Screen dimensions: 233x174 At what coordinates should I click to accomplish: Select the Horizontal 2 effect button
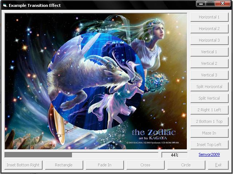(x=209, y=29)
